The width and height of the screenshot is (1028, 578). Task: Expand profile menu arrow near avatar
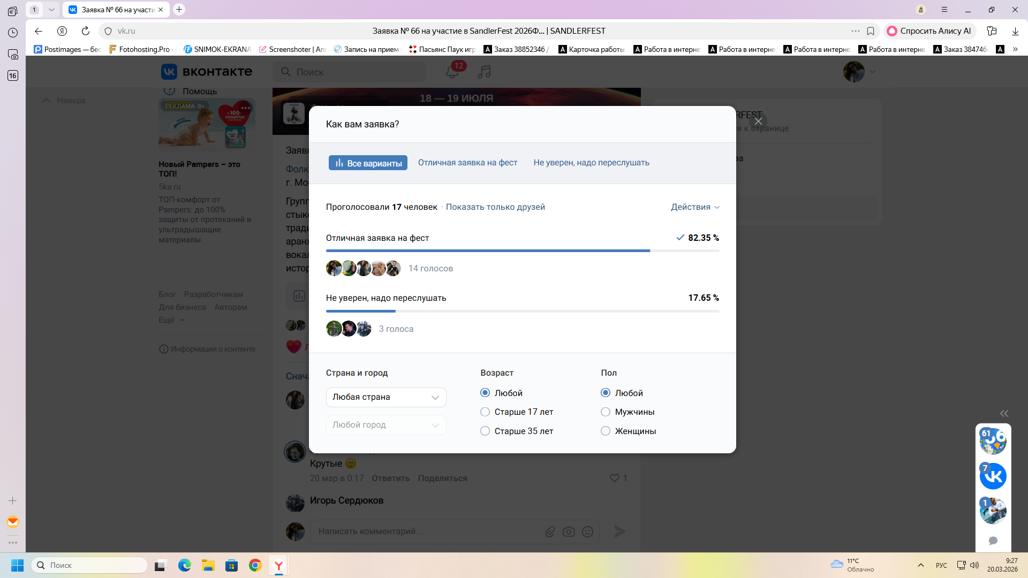click(x=872, y=72)
